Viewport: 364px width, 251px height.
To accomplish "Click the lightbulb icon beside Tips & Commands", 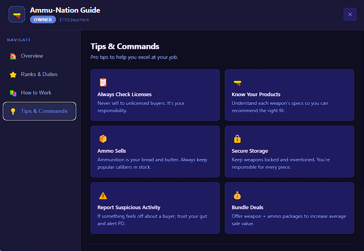I will [x=13, y=111].
